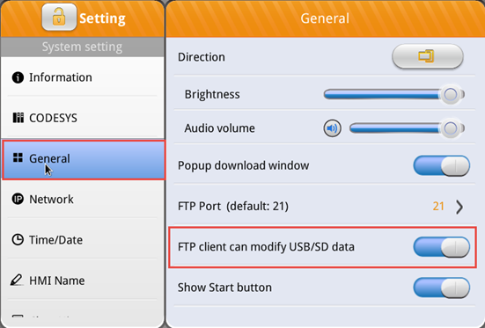
Task: Open the CODESYS settings entry
Action: (x=82, y=118)
